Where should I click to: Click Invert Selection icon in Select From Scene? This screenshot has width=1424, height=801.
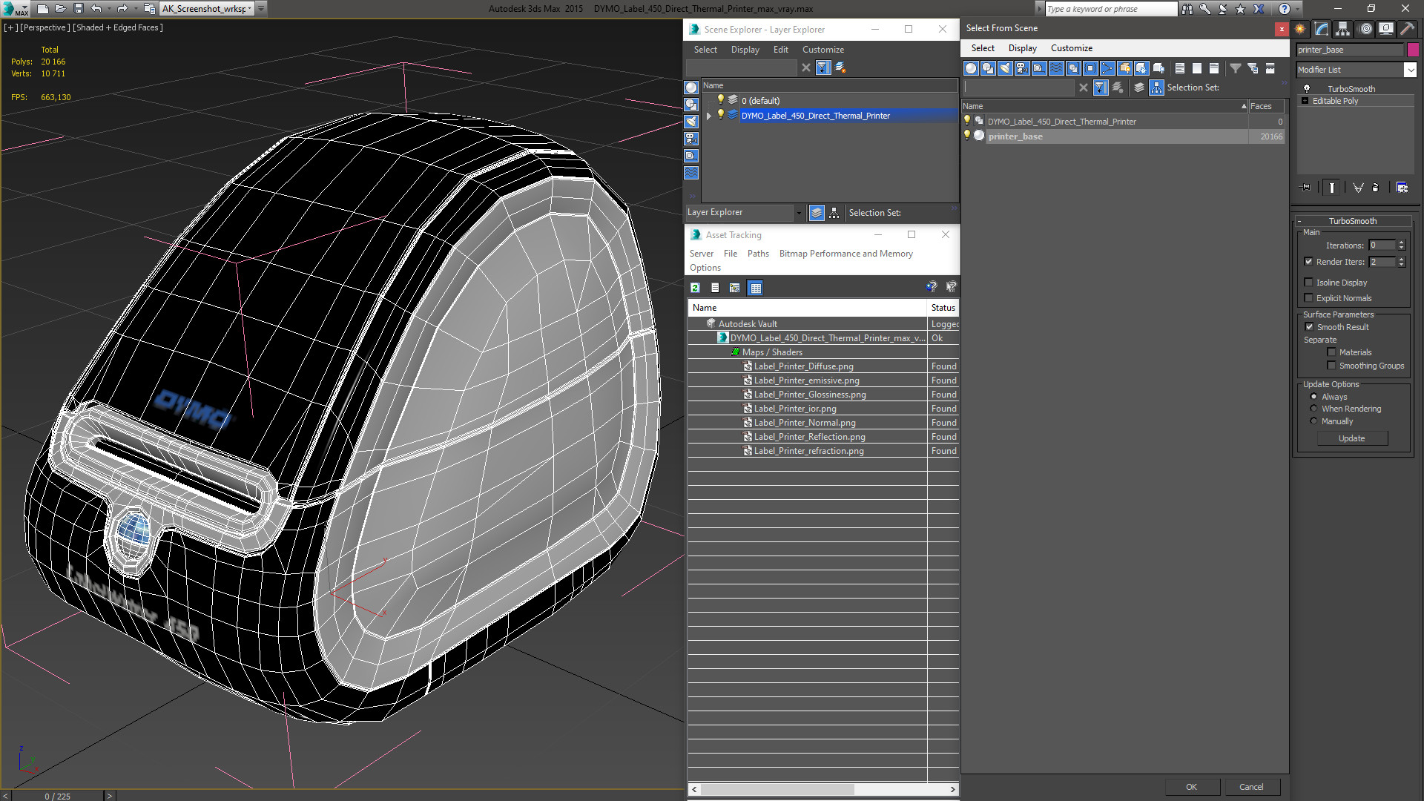(x=1214, y=68)
